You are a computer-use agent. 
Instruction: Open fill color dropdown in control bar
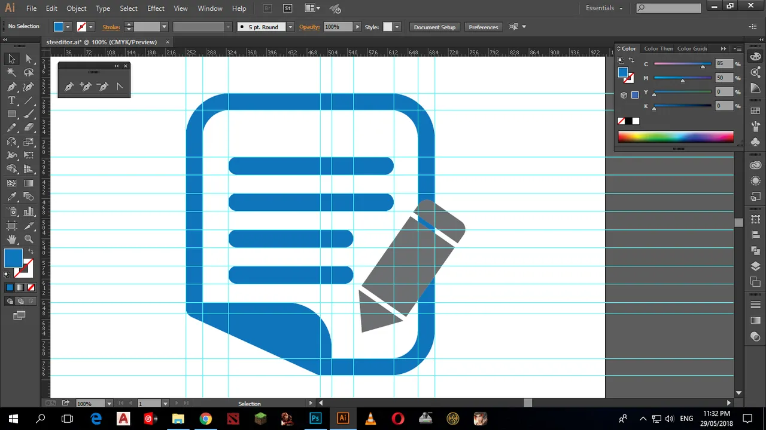pos(68,27)
